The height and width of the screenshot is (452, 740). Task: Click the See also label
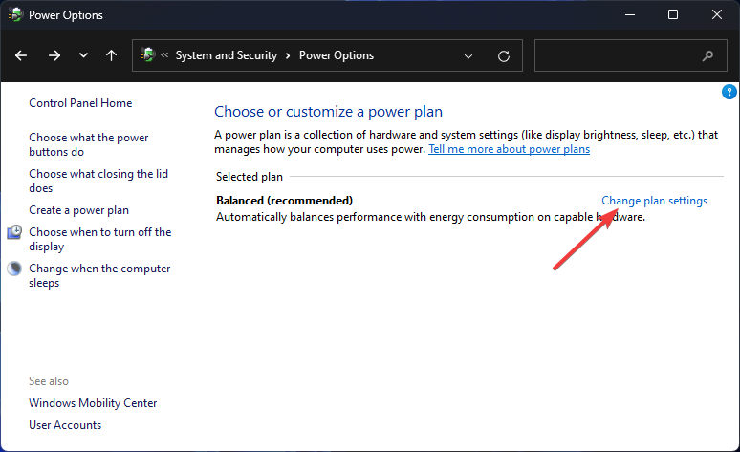tap(49, 381)
